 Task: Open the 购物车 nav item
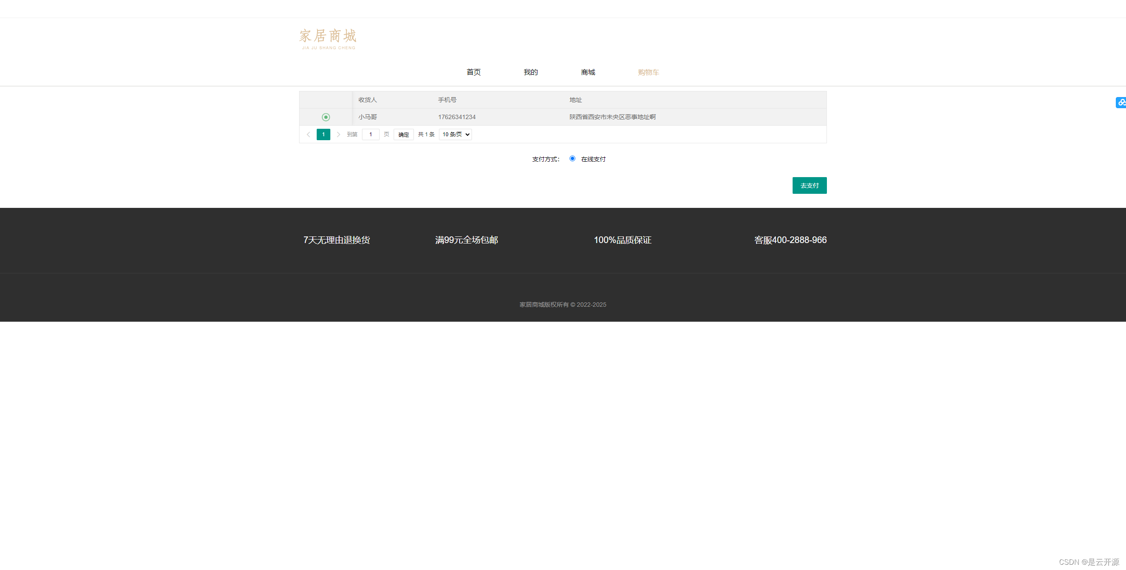648,72
